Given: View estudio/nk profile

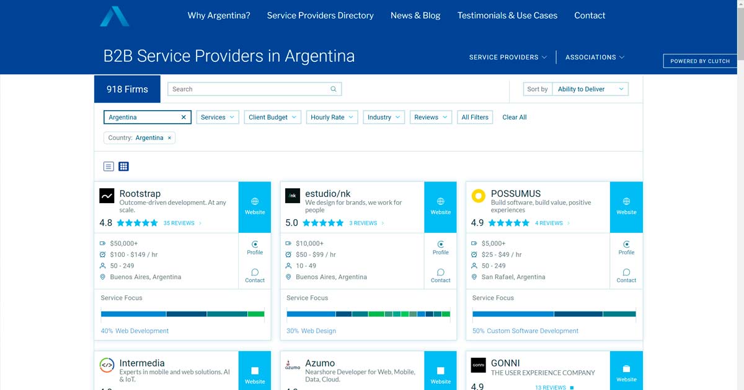Looking at the screenshot, I should click(441, 248).
